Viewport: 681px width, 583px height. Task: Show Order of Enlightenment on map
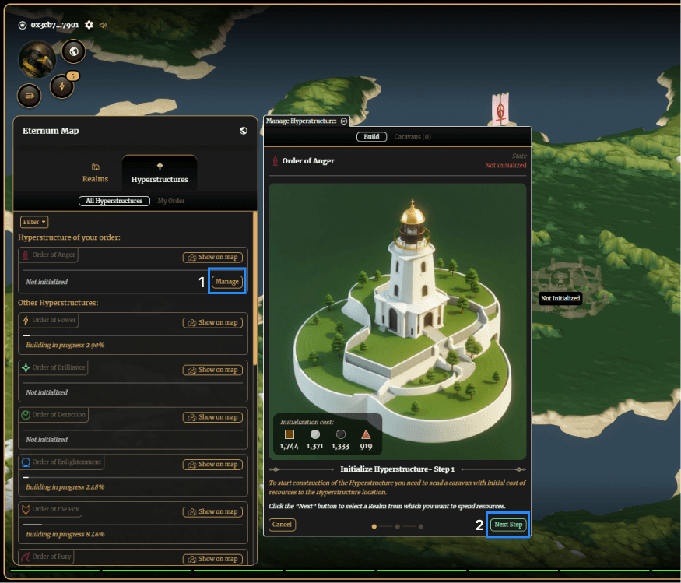tap(212, 465)
